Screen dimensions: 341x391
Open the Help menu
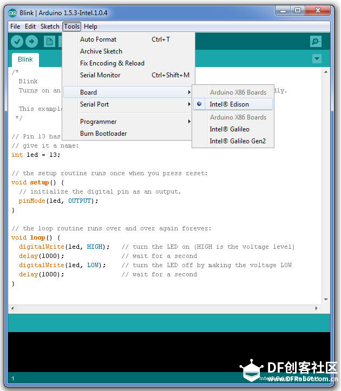(x=90, y=26)
